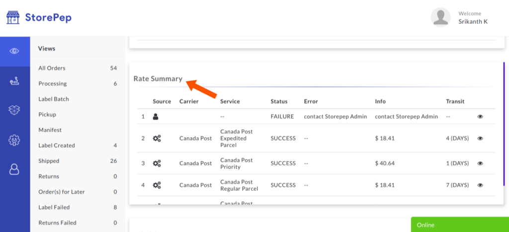The width and height of the screenshot is (509, 232).
Task: Open the user account sidebar icon
Action: (x=14, y=169)
